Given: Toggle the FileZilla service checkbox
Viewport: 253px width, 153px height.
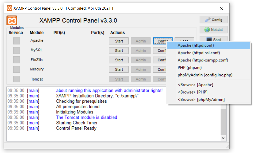Looking at the screenshot, I should pos(17,60).
